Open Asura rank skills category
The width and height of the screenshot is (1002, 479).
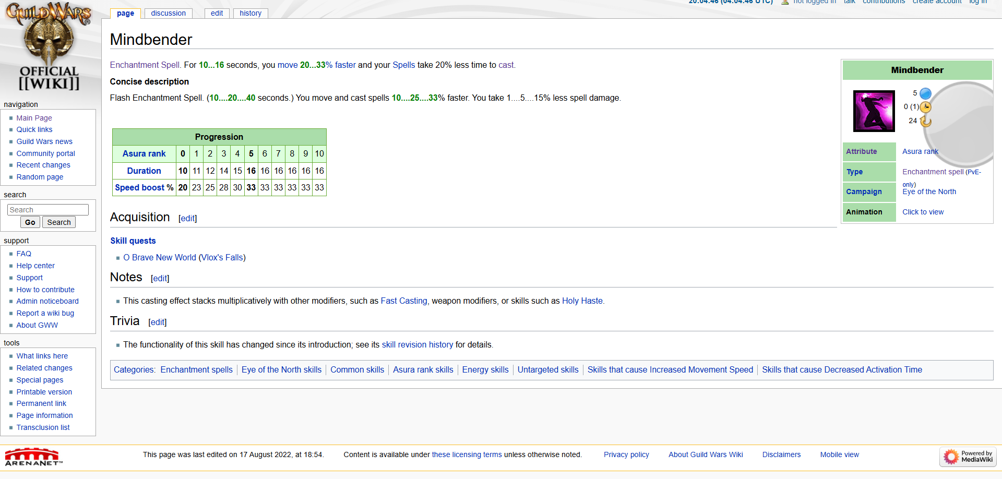pyautogui.click(x=423, y=369)
